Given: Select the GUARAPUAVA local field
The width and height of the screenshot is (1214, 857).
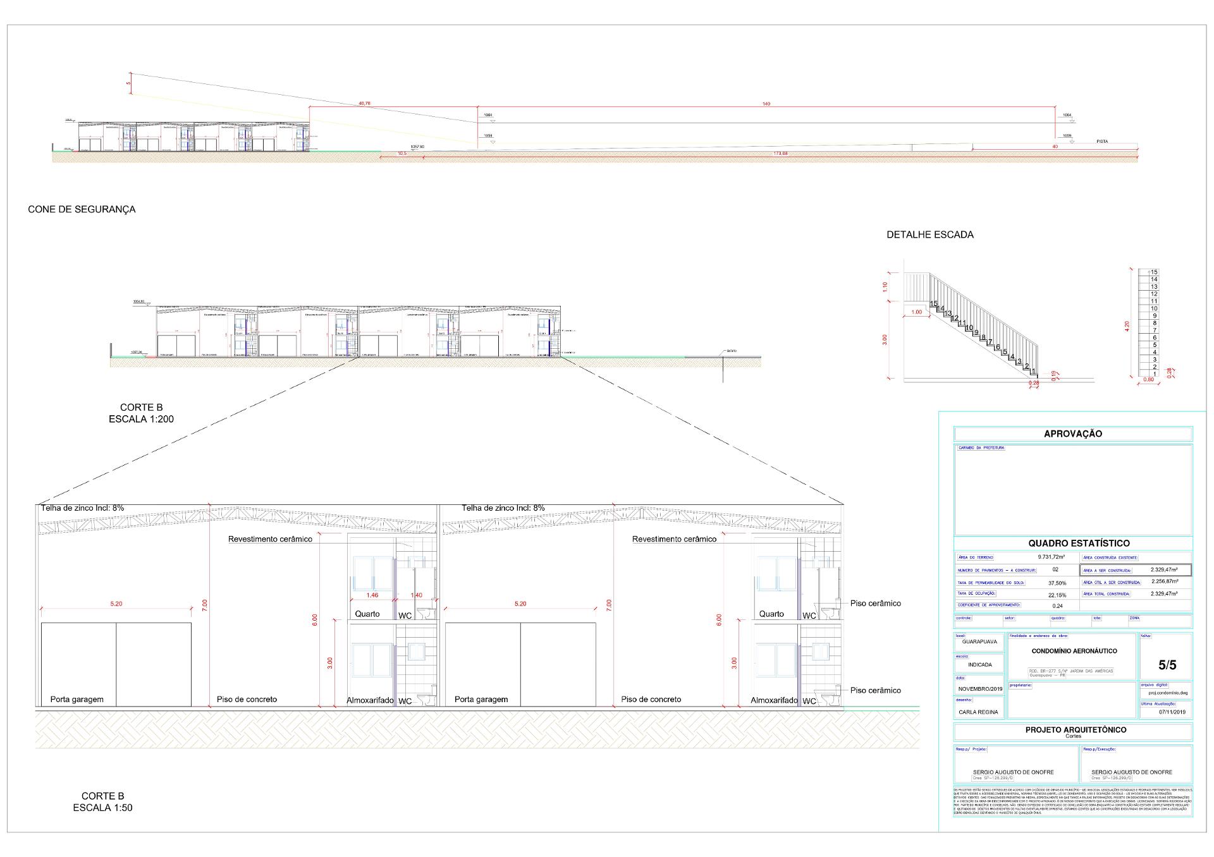Looking at the screenshot, I should [x=979, y=641].
